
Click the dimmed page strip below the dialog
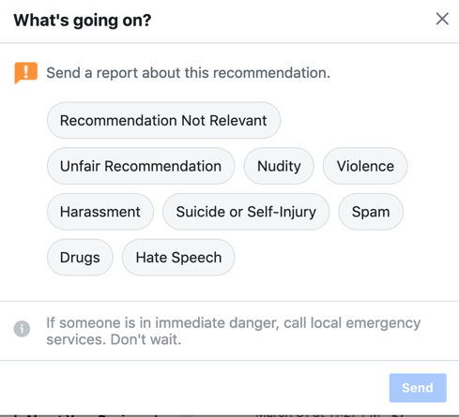[x=229, y=415]
